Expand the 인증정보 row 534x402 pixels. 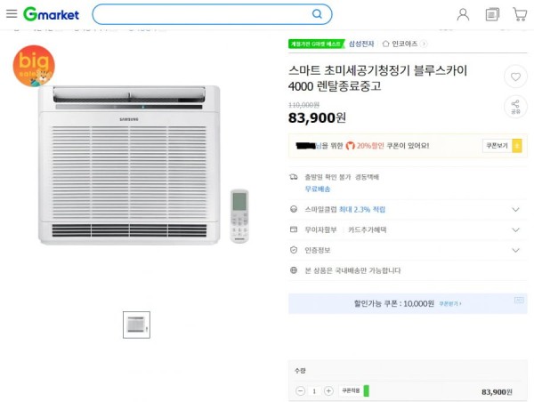(408, 250)
